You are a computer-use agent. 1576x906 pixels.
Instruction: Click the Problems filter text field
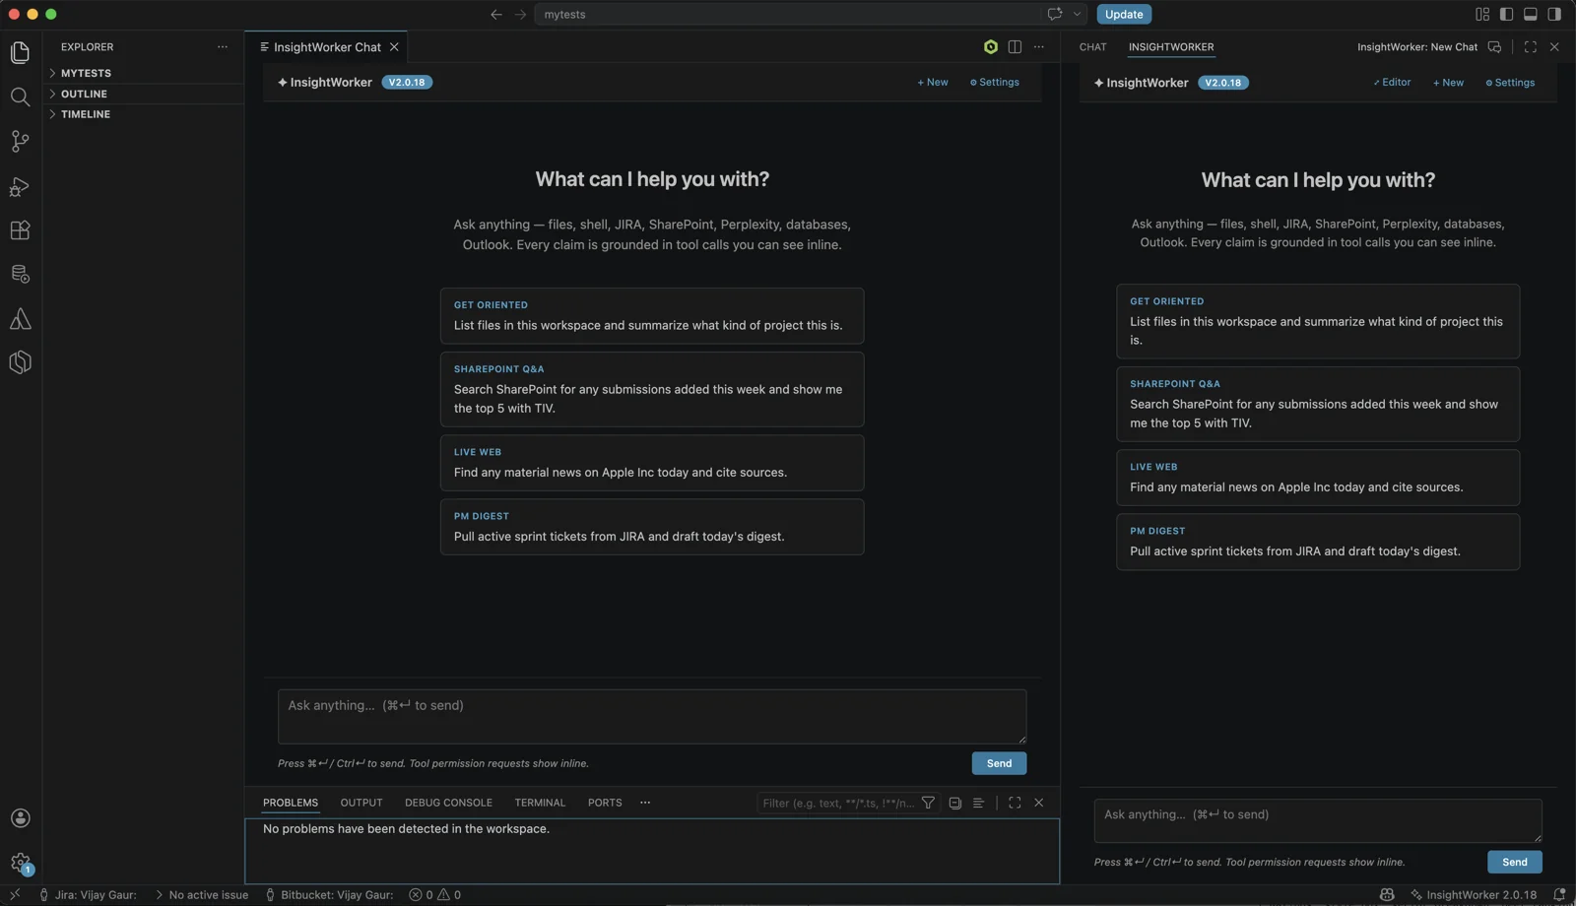pyautogui.click(x=837, y=803)
